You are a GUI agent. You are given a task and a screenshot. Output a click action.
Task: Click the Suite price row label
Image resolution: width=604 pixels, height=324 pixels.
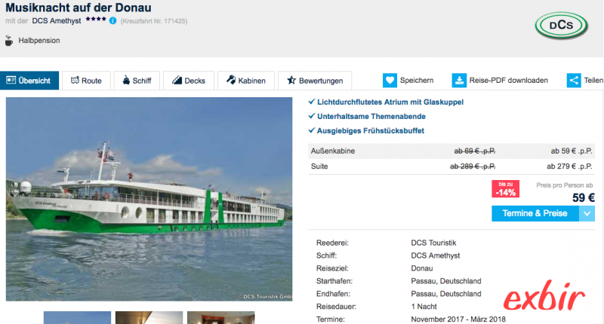(x=319, y=167)
